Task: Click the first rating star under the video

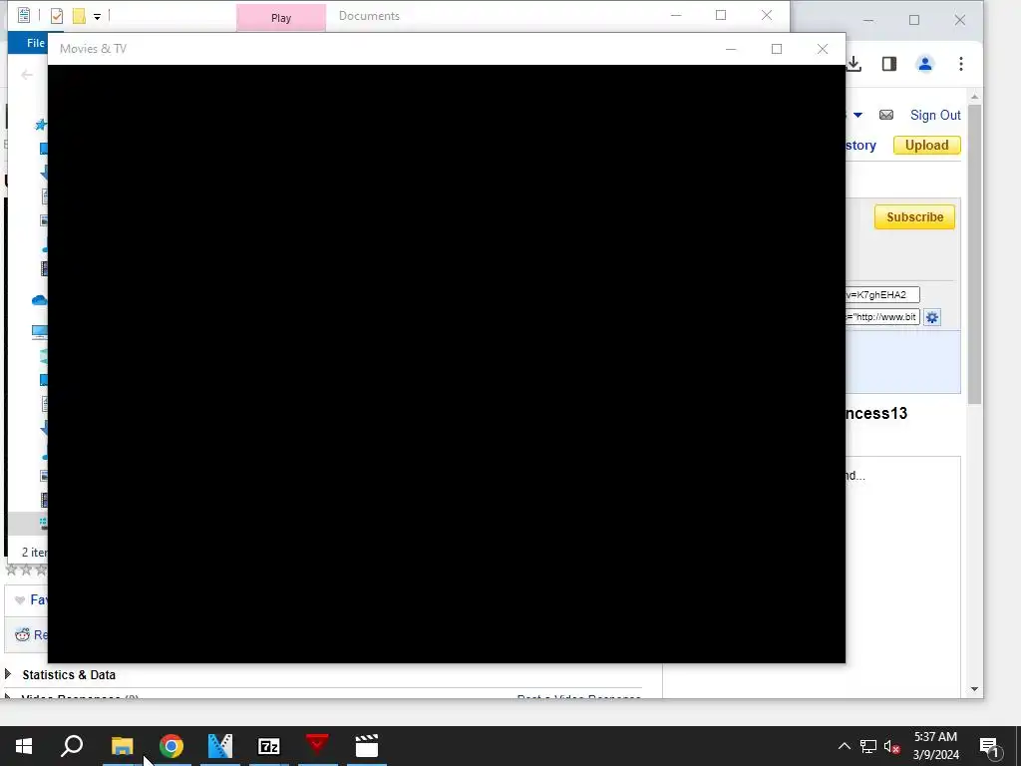Action: 11,570
